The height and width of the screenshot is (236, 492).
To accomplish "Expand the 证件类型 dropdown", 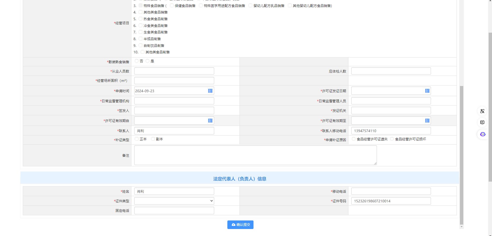I will tap(174, 201).
